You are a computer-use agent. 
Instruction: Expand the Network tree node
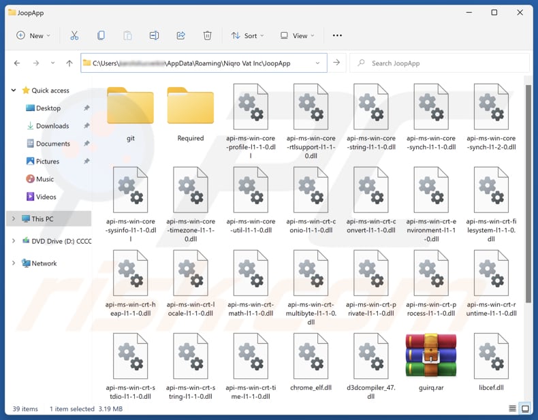pos(14,263)
